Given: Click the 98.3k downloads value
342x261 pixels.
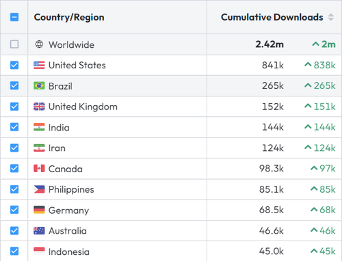Looking at the screenshot, I should 272,169.
